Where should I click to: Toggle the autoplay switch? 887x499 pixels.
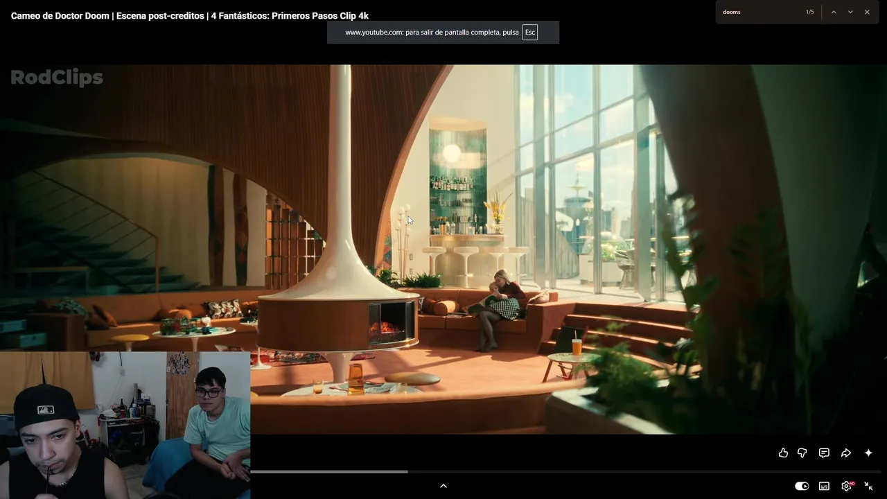pyautogui.click(x=802, y=486)
